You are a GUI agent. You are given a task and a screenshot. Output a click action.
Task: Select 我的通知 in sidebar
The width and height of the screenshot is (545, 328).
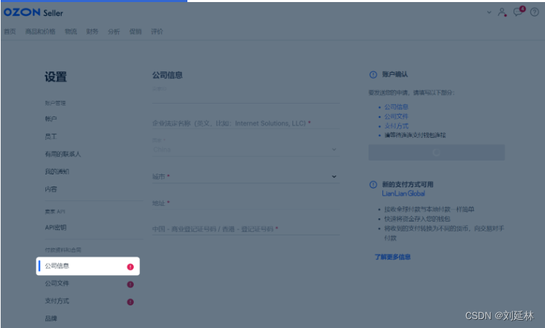click(57, 172)
